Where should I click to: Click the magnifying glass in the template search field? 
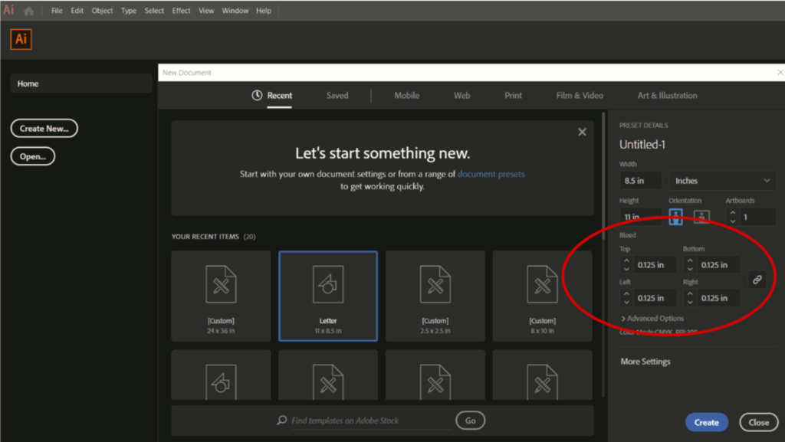coord(283,420)
